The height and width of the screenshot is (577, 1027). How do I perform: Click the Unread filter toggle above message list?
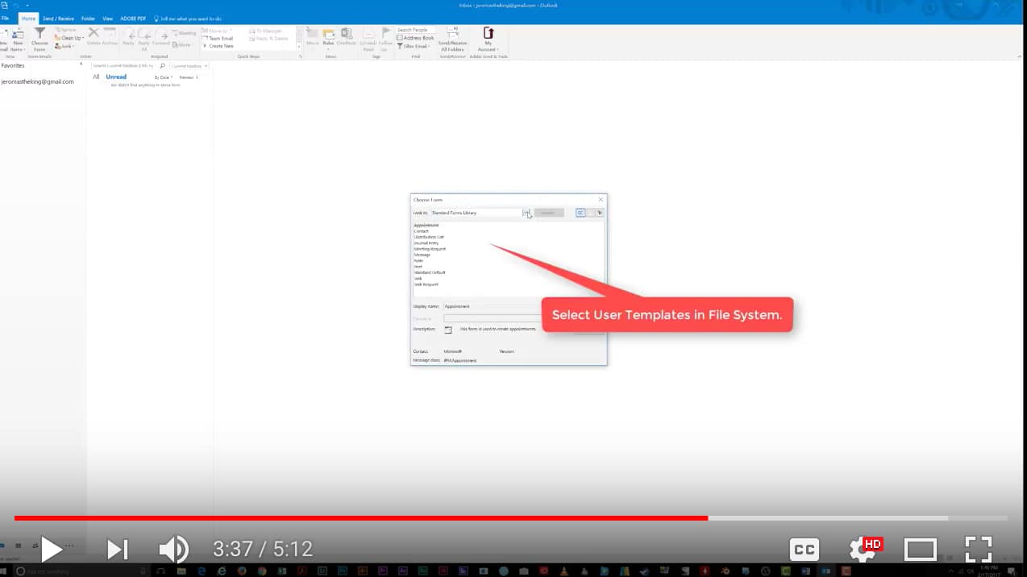coord(115,76)
